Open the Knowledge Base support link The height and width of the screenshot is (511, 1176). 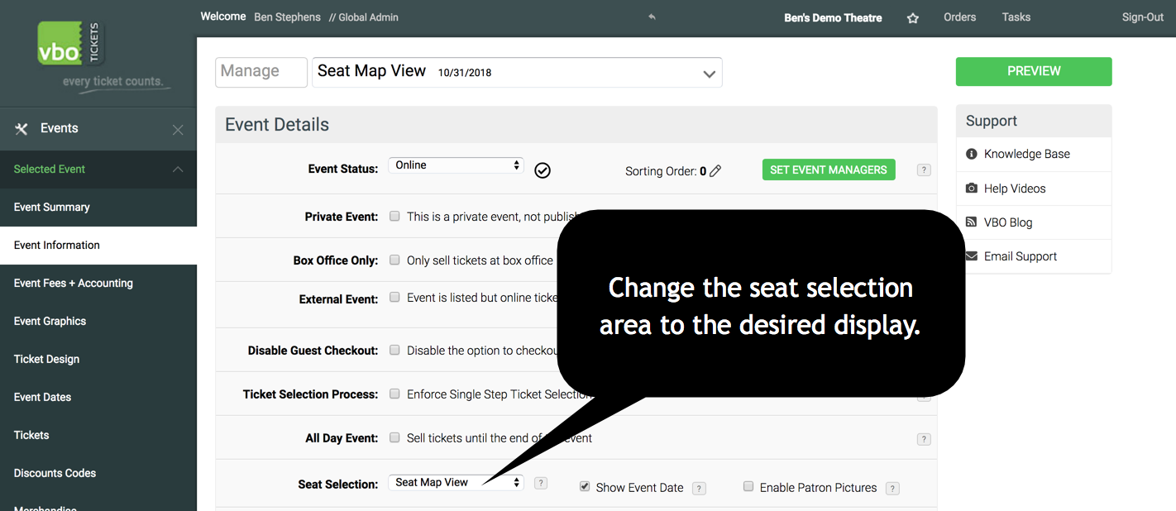pos(1027,154)
